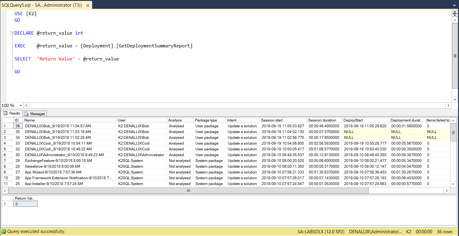459x236 pixels.
Task: Click the Return Value result cell
Action: pyautogui.click(x=26, y=204)
